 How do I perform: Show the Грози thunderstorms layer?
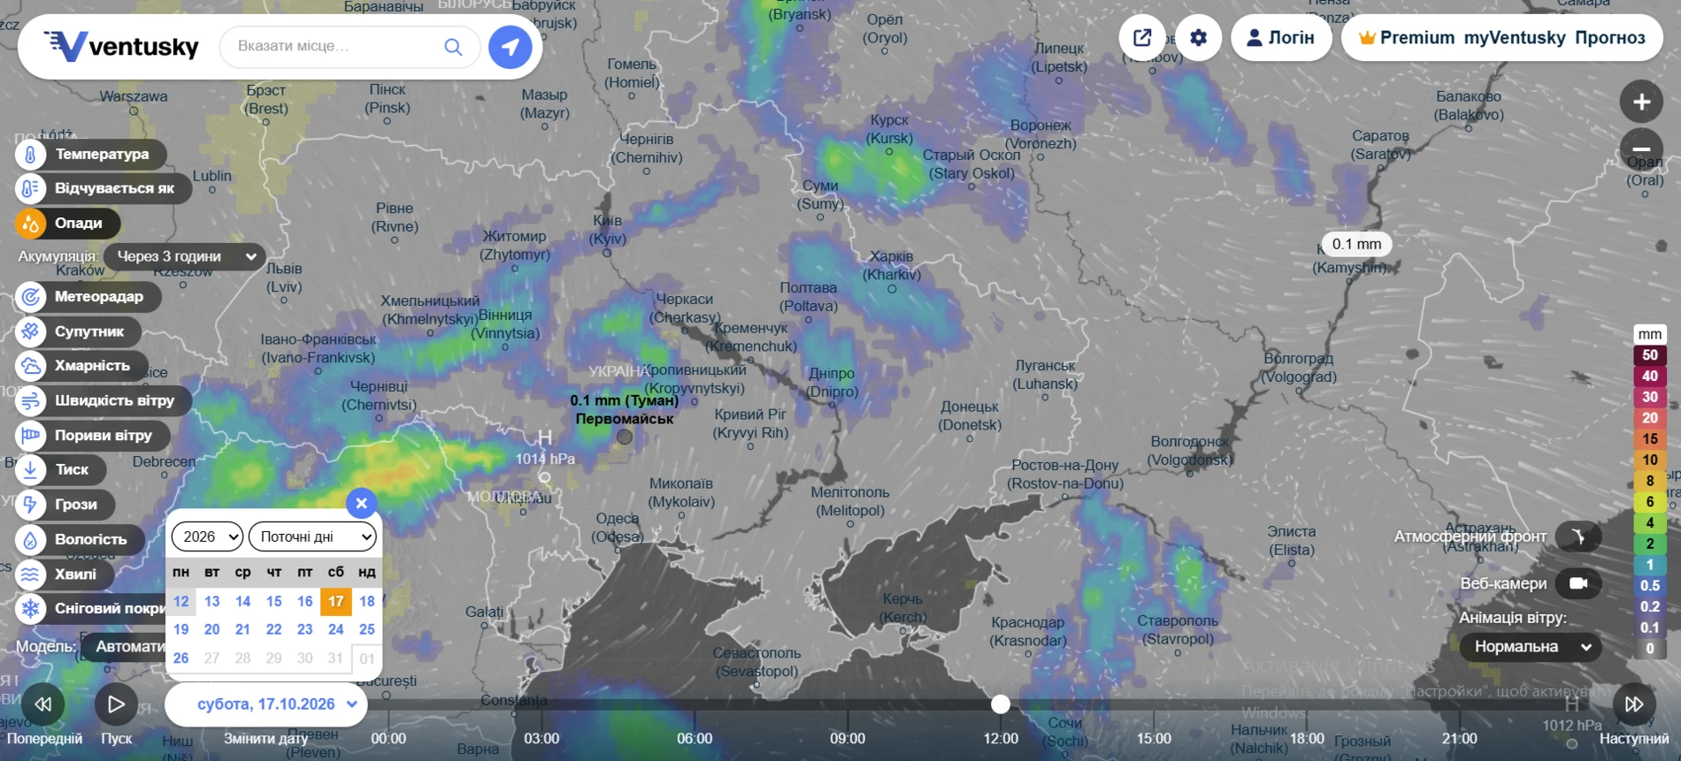65,505
